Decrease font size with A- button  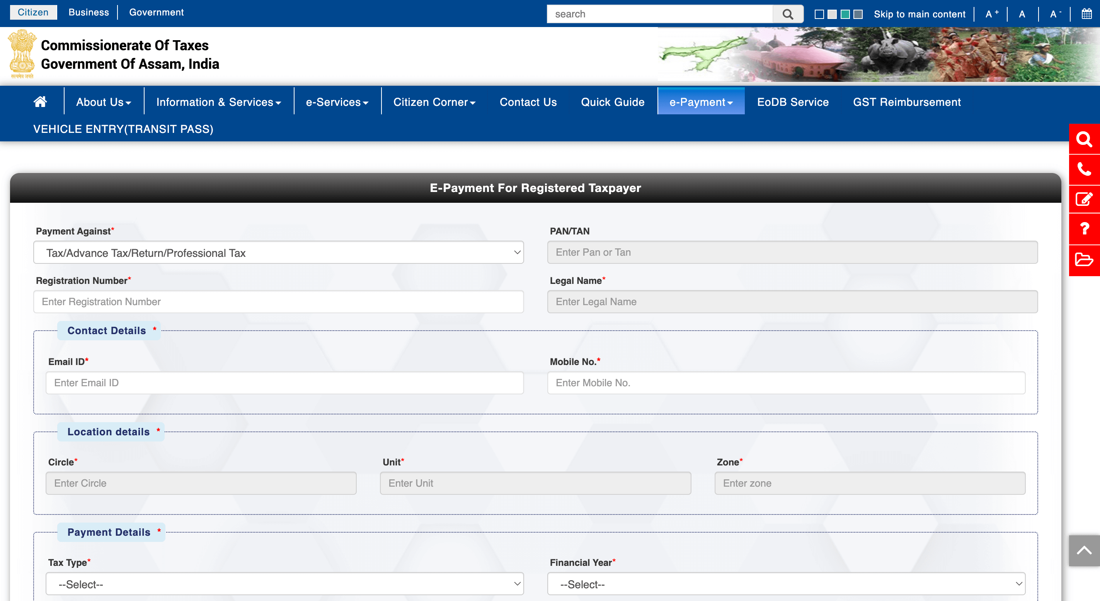point(1055,14)
